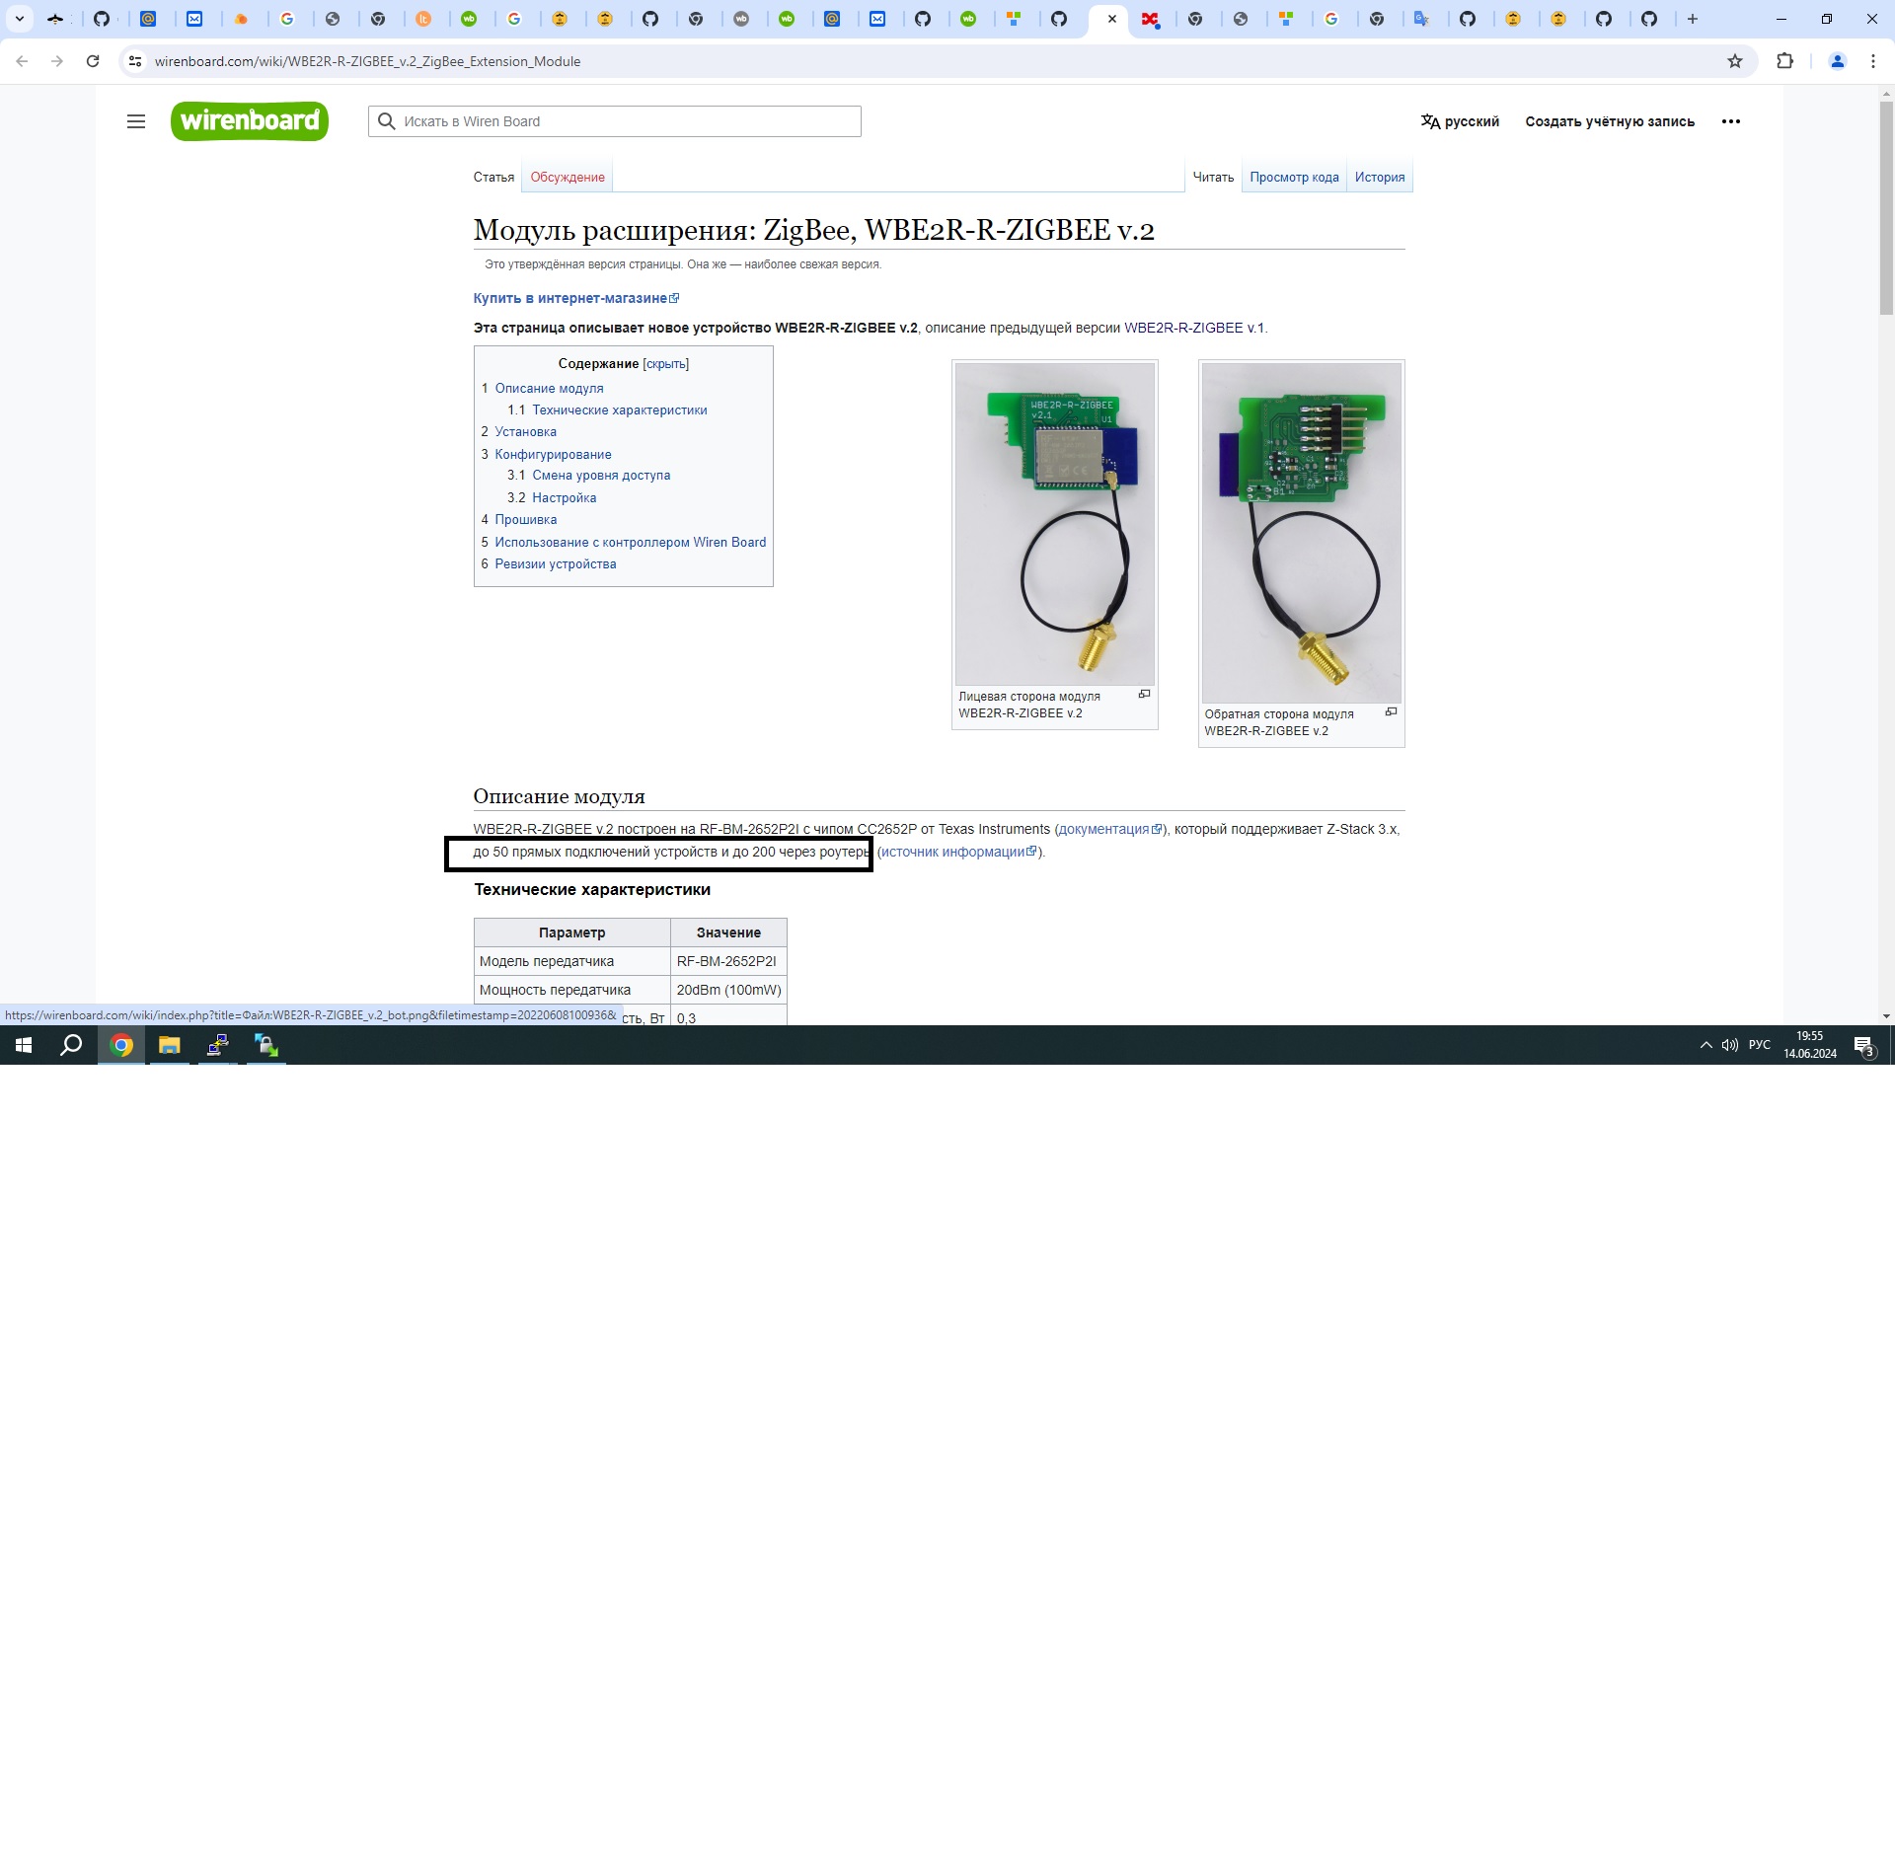
Task: Jump to Технические характеристики in contents
Action: (x=620, y=410)
